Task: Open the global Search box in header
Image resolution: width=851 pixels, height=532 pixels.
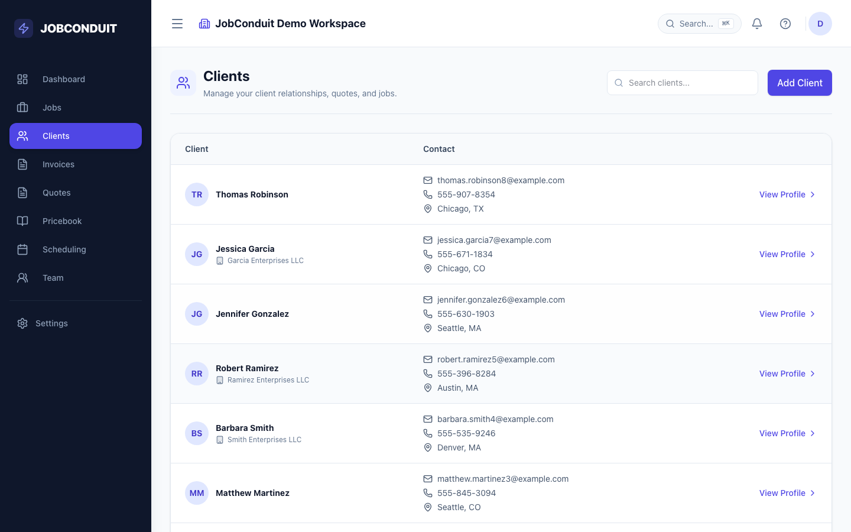Action: coord(700,24)
